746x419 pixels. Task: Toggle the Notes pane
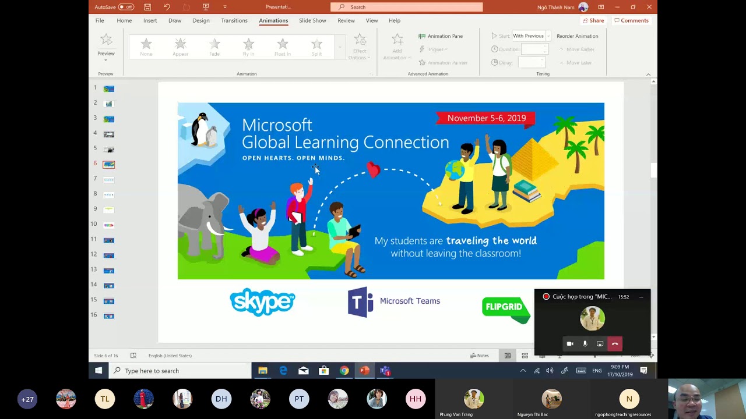(480, 356)
